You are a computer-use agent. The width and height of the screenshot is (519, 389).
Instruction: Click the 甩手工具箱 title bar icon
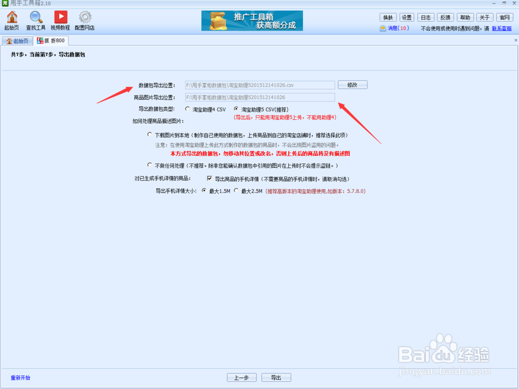coord(4,3)
